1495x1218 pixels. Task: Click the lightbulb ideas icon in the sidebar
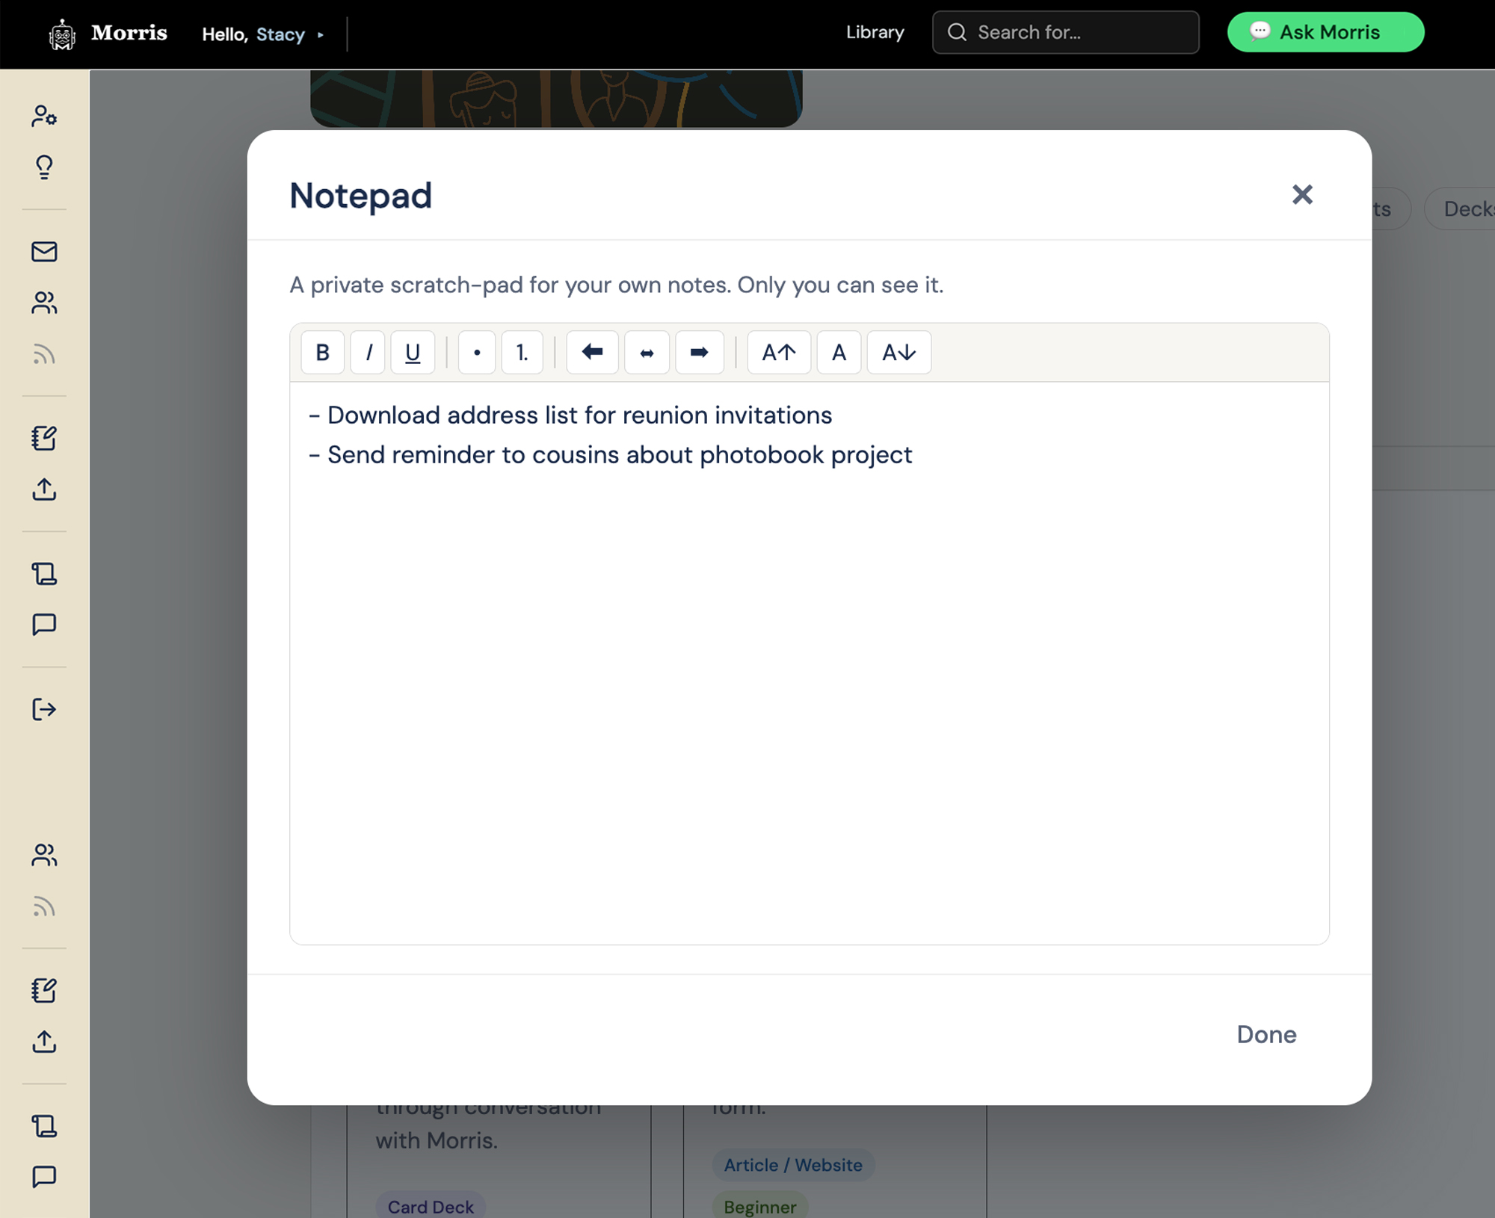point(44,167)
